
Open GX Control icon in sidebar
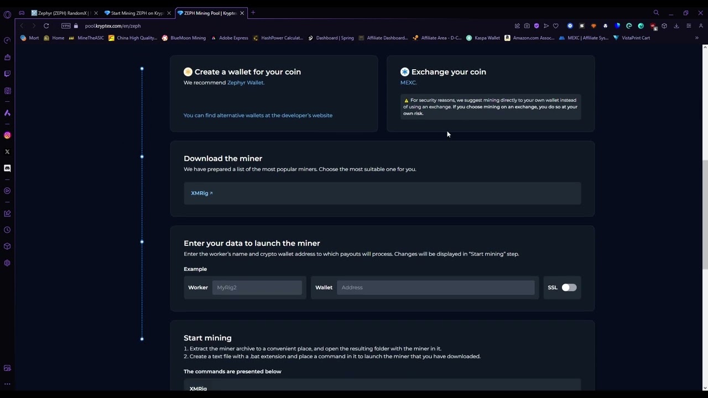pos(7,40)
